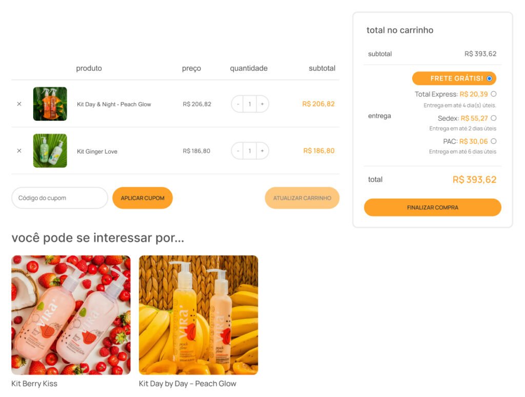The image size is (525, 397).
Task: Remove Kit Ginger Love from cart
Action: point(19,151)
